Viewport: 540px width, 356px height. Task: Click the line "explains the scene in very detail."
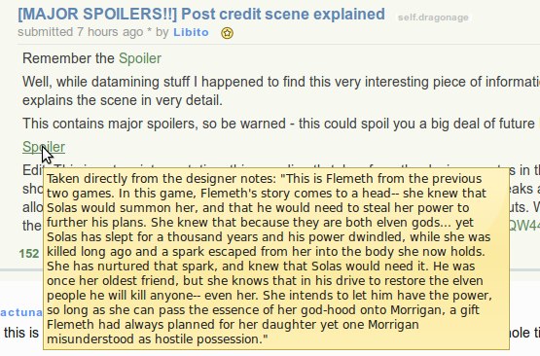(x=123, y=100)
